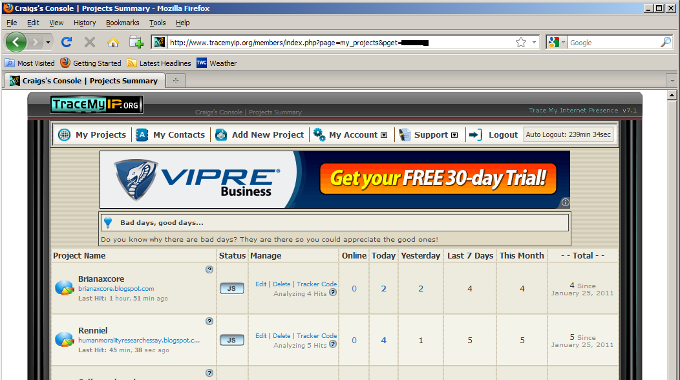Click the lightbulb tip icon
Viewport: 680px width, 380px height.
click(108, 222)
